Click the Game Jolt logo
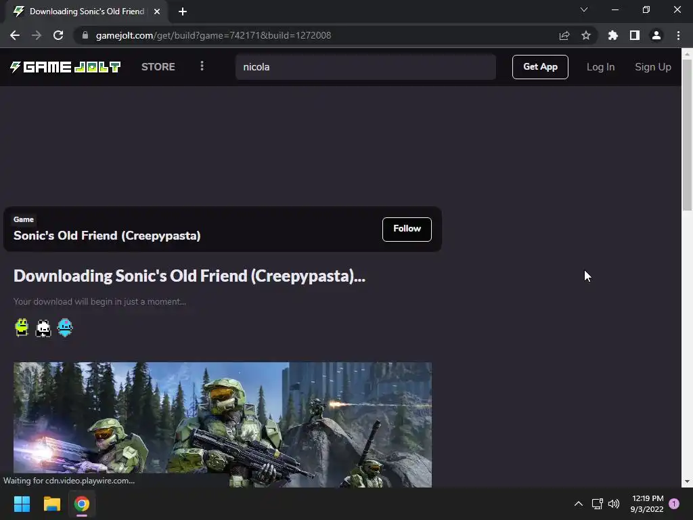 pyautogui.click(x=66, y=67)
